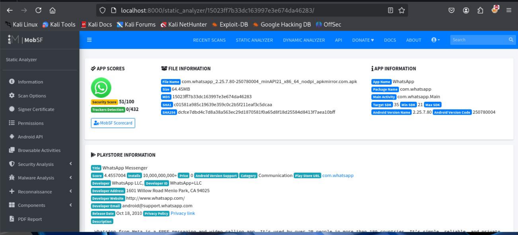This screenshot has width=518, height=235.
Task: Click into the Search field
Action: coord(479,40)
